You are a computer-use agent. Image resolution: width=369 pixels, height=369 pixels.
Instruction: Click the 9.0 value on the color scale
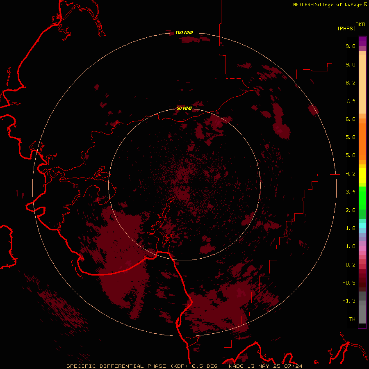[351, 64]
